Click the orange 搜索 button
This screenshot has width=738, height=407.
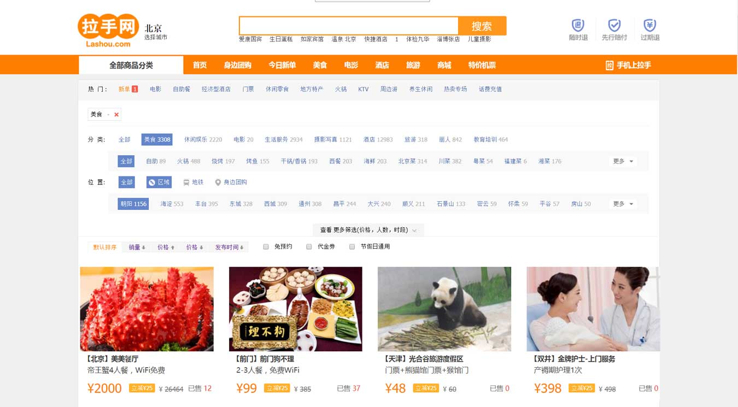[x=482, y=26]
